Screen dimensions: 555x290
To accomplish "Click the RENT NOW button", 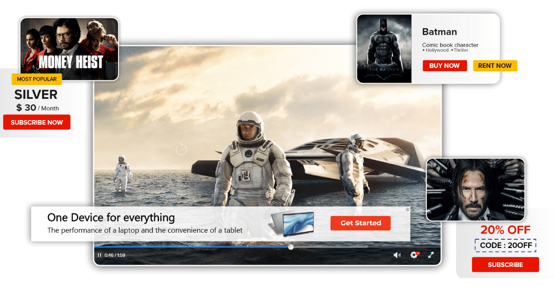I will click(x=495, y=66).
